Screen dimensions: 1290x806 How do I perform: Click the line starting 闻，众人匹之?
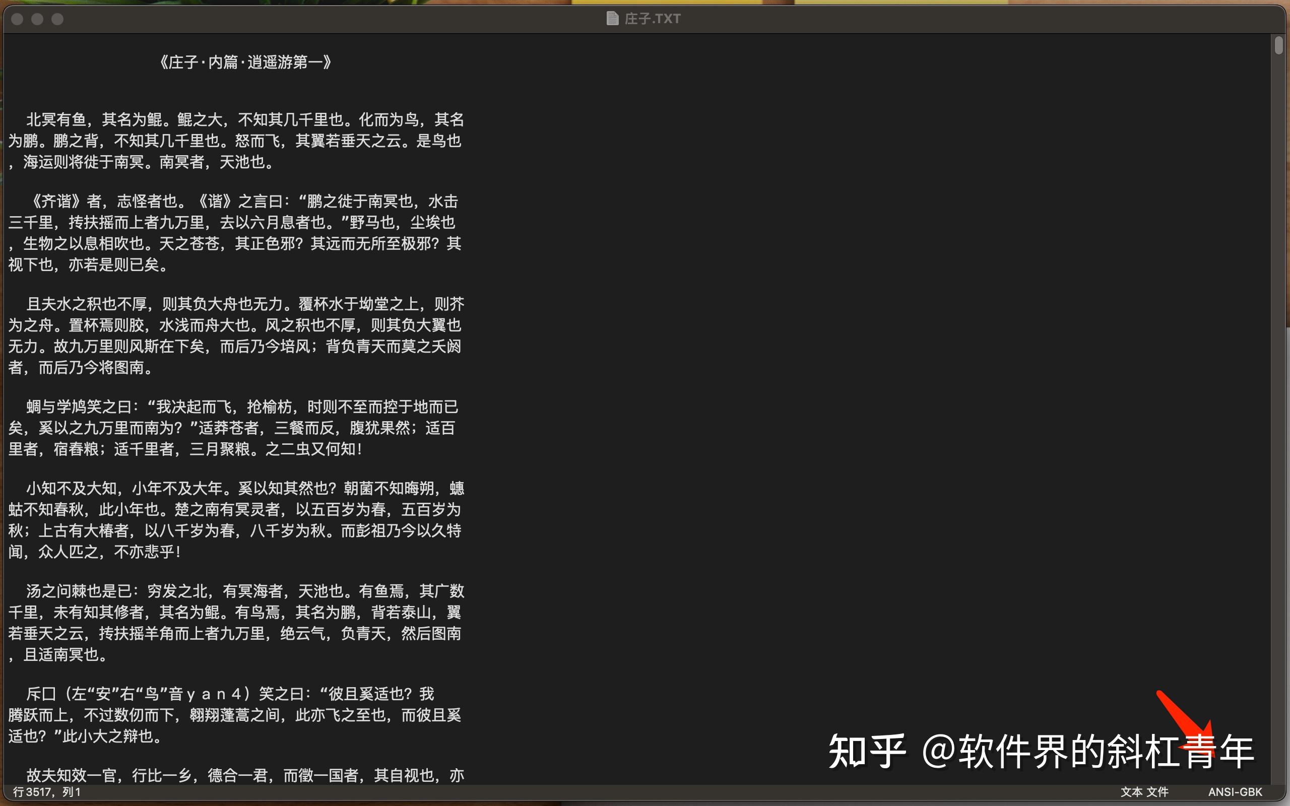(x=95, y=552)
